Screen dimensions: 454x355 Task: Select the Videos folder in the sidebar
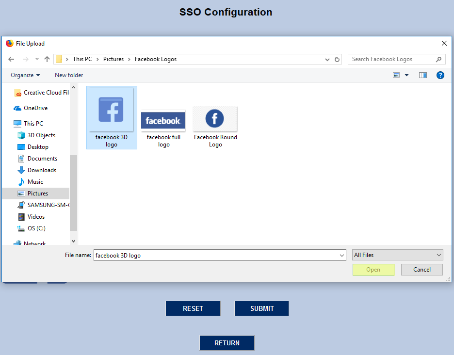36,216
